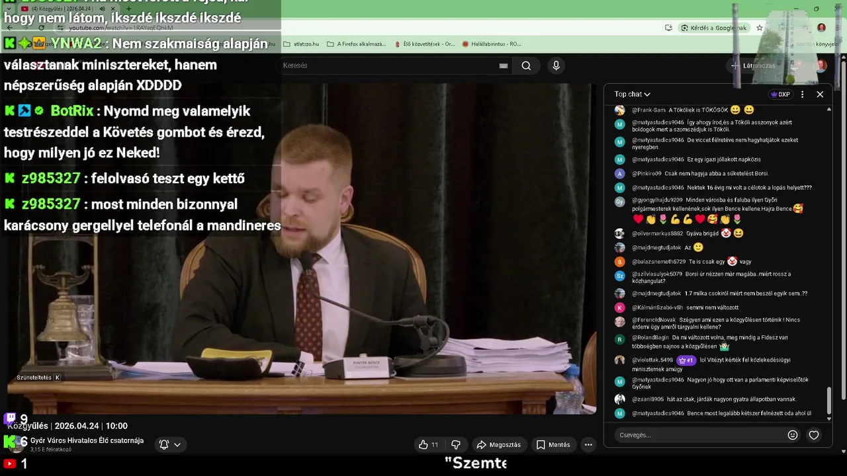
Task: Click the Kick viewer count icon
Action: 10,441
